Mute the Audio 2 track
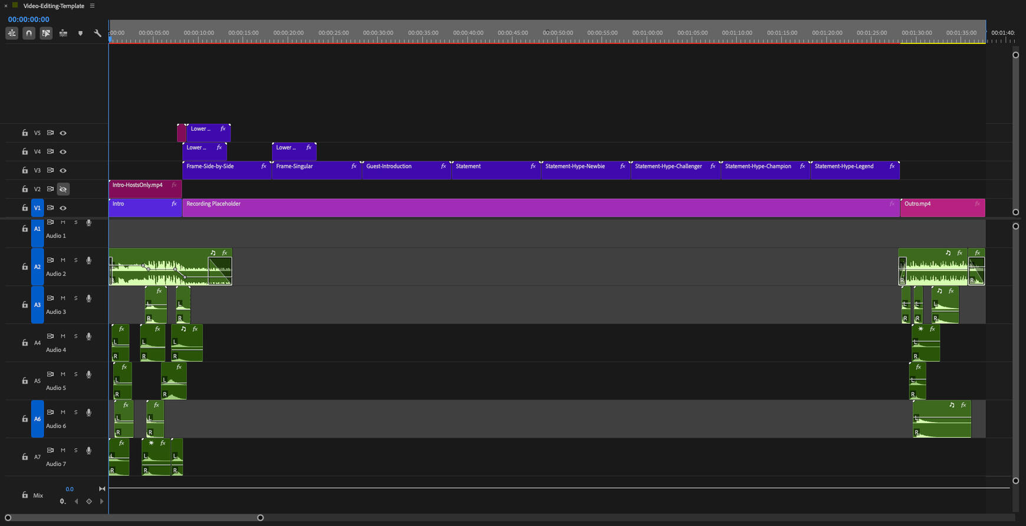Viewport: 1026px width, 526px height. point(63,260)
